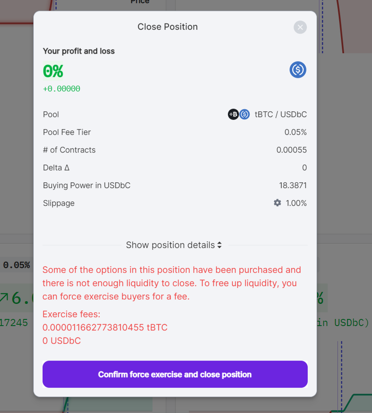372x413 pixels.
Task: Click the Close Position dialog title
Action: point(168,27)
